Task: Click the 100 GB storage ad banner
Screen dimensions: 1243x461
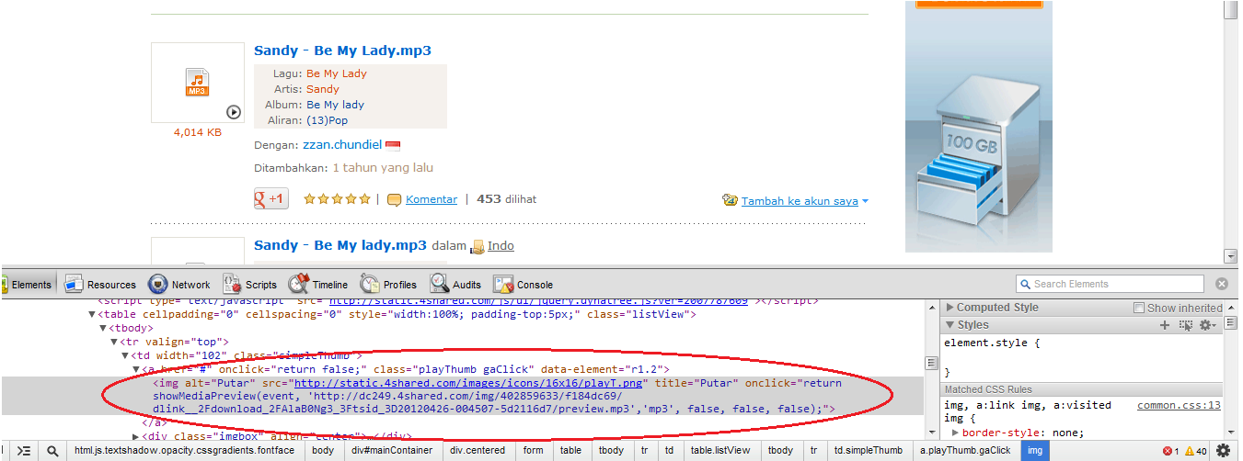Action: (x=978, y=126)
